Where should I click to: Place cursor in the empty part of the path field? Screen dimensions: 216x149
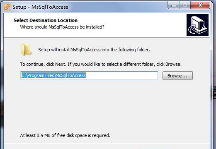(x=121, y=75)
